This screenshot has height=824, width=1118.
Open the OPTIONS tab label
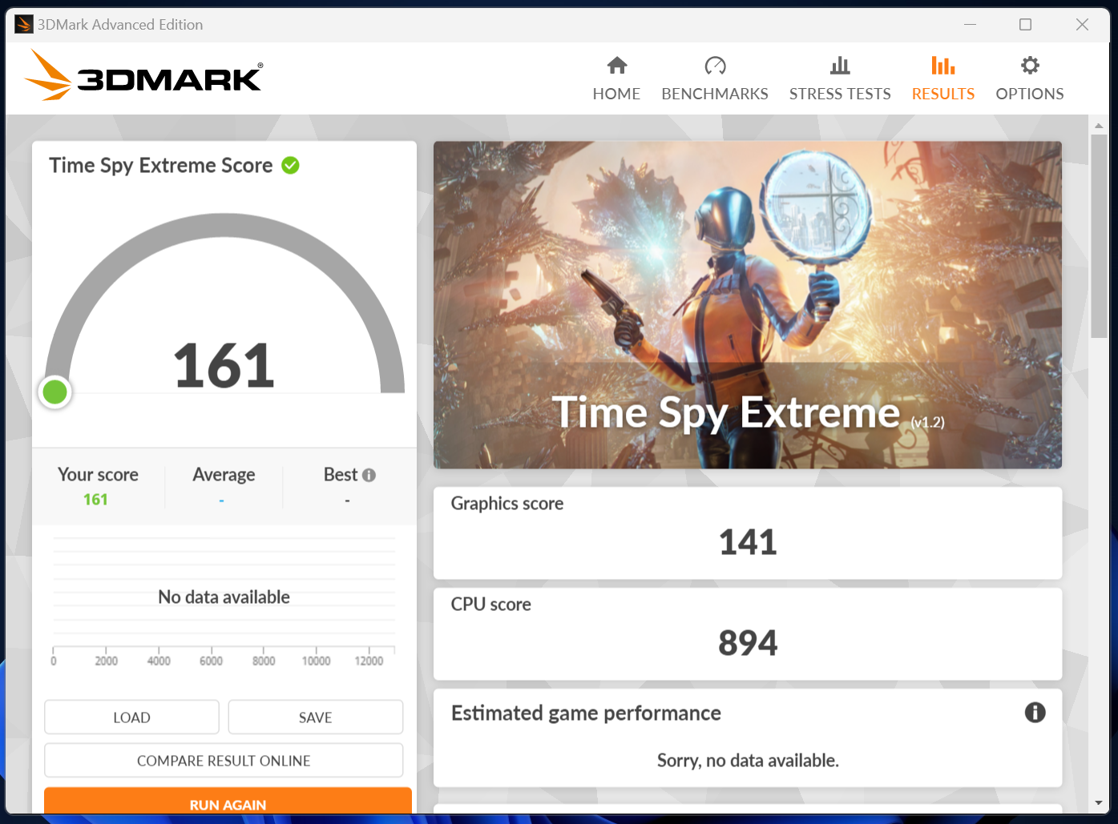(x=1030, y=94)
